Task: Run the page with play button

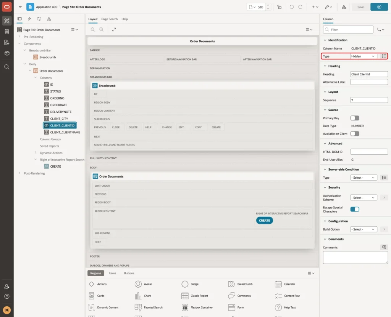Action: coord(379,7)
